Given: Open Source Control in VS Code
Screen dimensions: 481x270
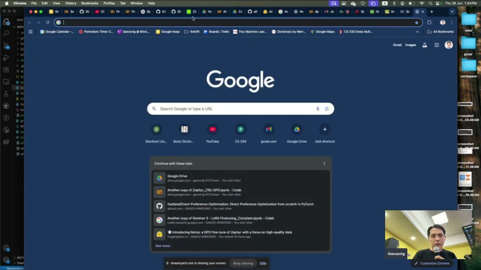Looking at the screenshot, I should [x=6, y=46].
